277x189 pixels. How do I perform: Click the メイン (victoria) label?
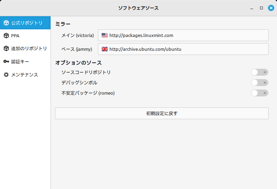pos(78,36)
